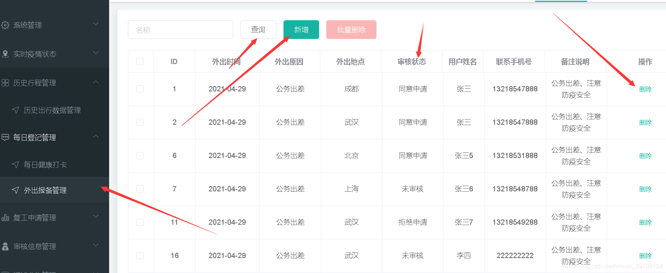Click the person icon beside 审核信息管理
Image resolution: width=666 pixels, height=273 pixels.
(5, 246)
